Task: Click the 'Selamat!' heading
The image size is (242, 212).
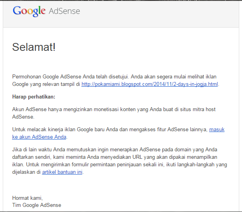Action: tap(34, 47)
